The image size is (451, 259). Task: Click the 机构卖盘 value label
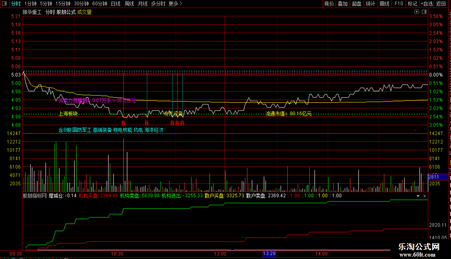click(140, 196)
